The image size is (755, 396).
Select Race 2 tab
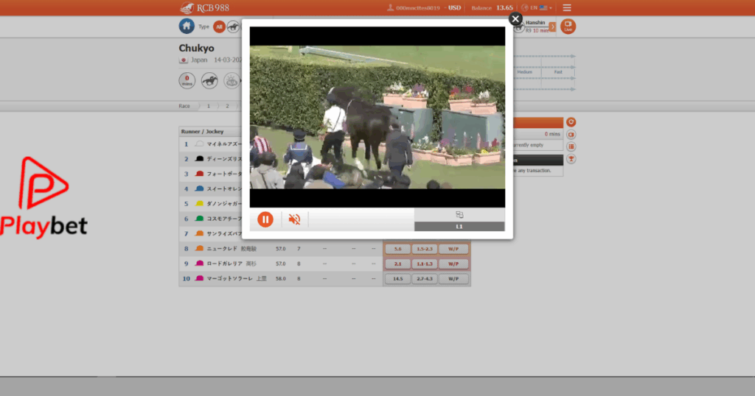(227, 106)
